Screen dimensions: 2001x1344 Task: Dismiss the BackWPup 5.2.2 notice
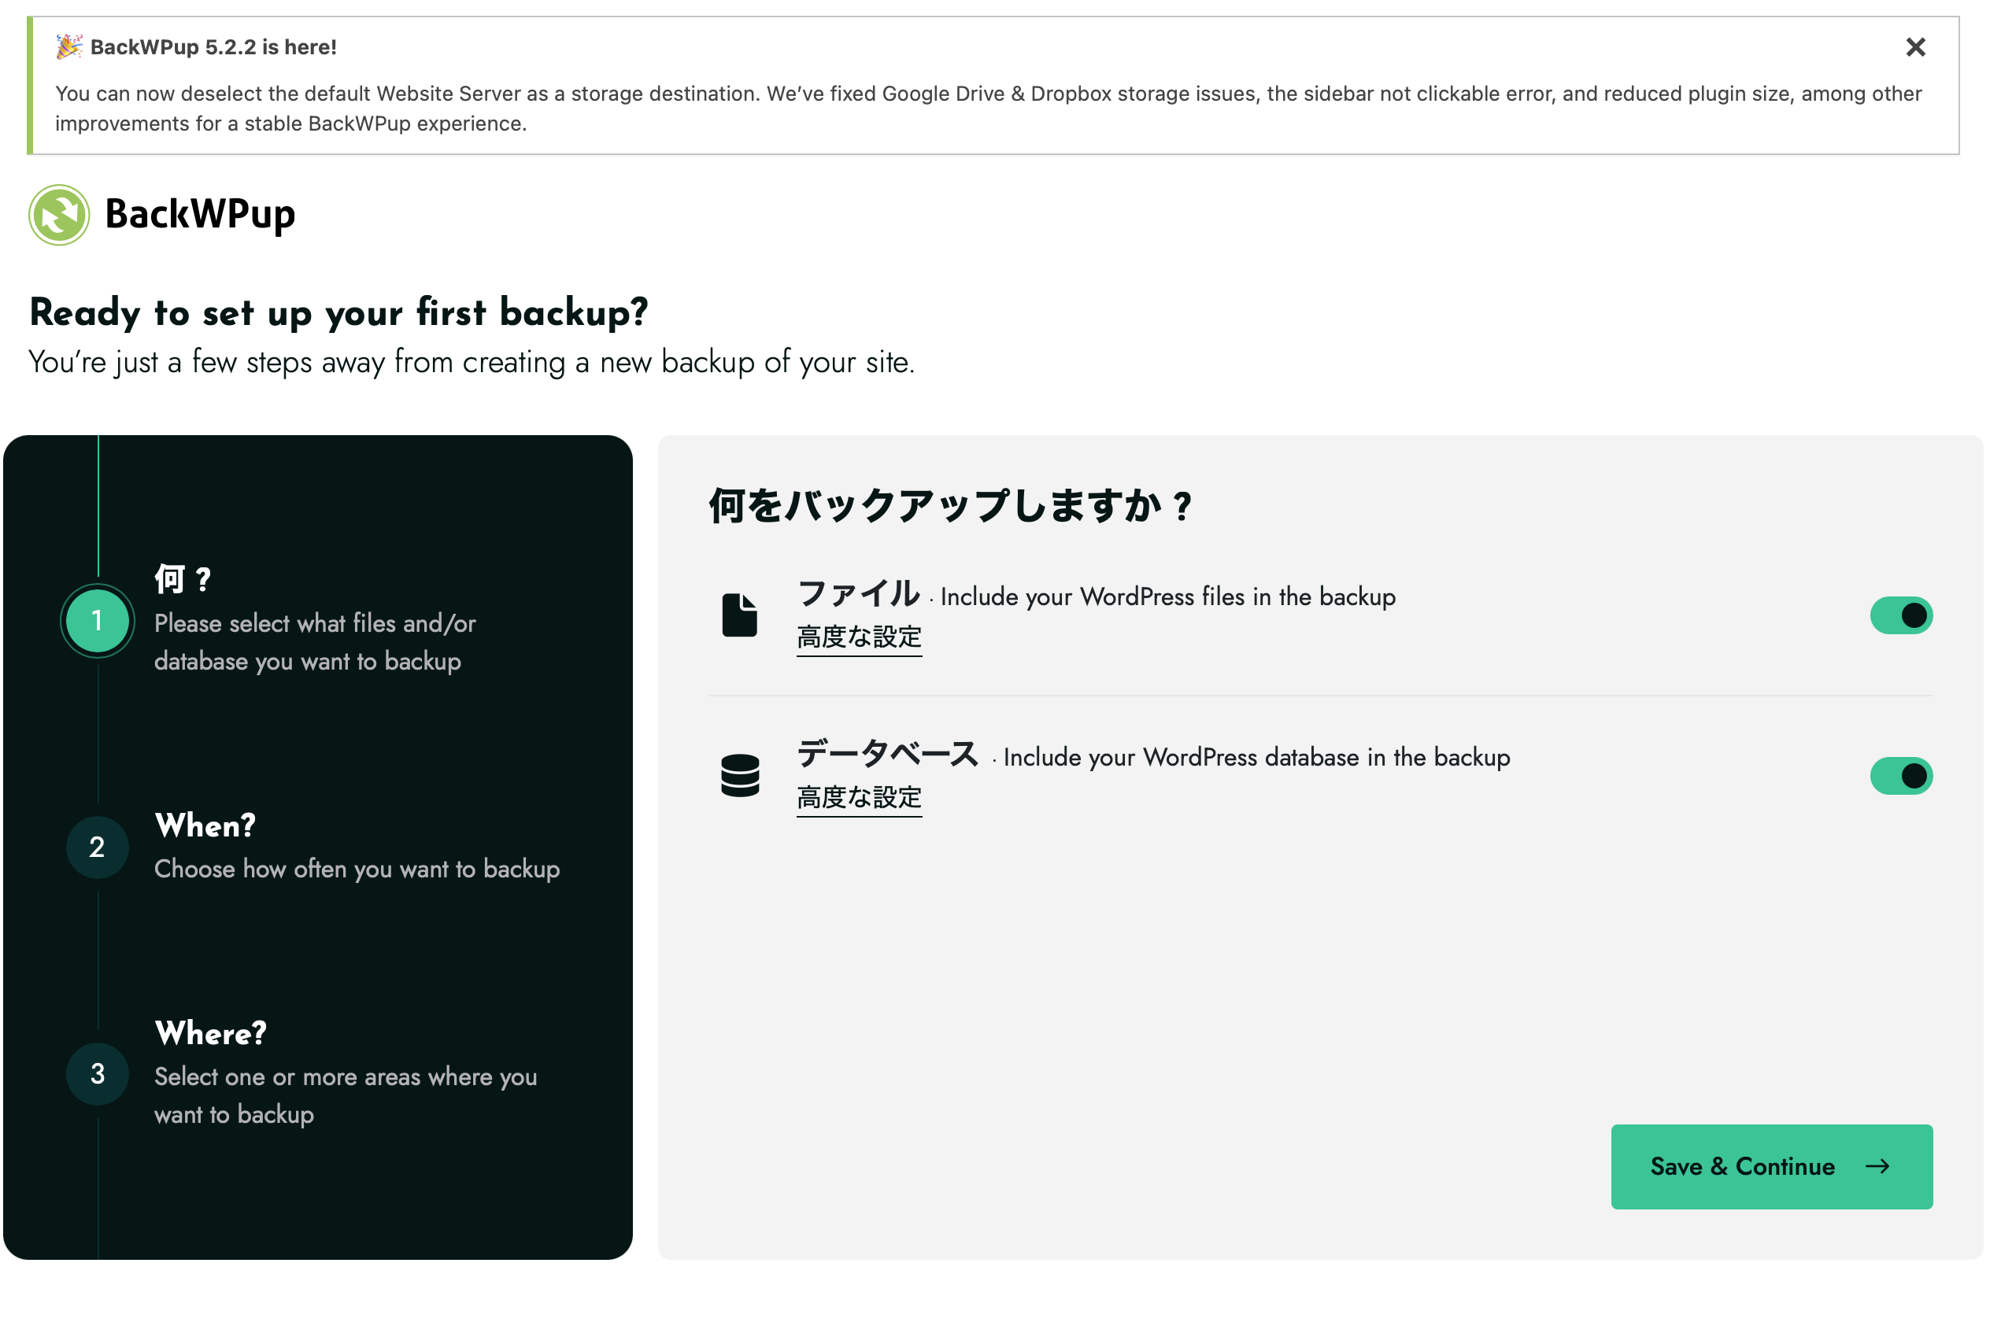click(1915, 47)
